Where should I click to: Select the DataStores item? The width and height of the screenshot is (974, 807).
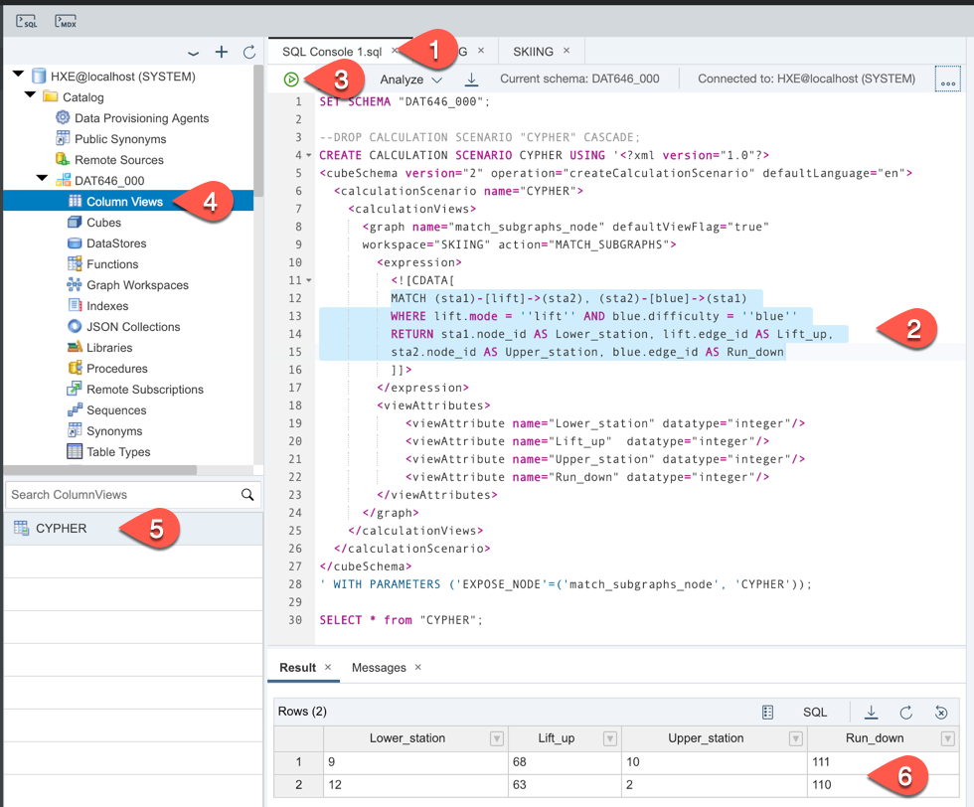117,243
